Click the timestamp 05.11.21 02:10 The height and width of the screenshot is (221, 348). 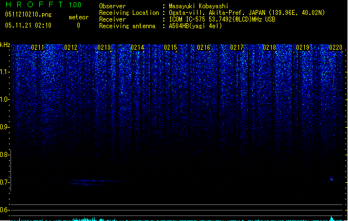[x=28, y=25]
